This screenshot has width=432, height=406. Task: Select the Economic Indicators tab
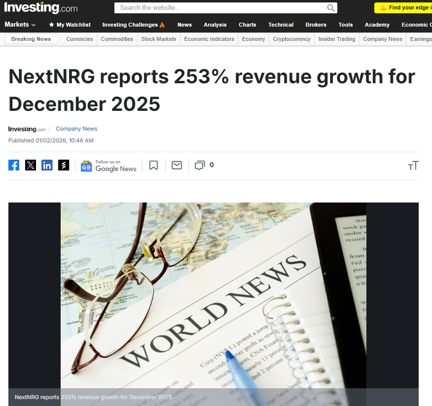209,39
